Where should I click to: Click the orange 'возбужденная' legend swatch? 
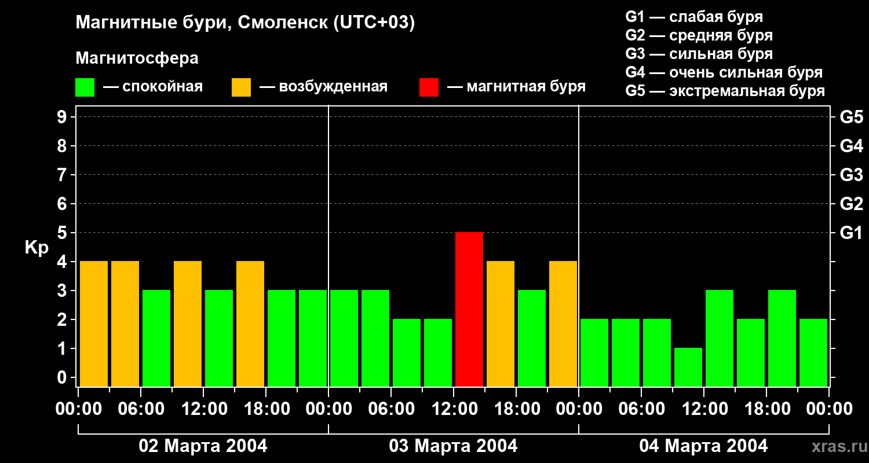tap(241, 87)
